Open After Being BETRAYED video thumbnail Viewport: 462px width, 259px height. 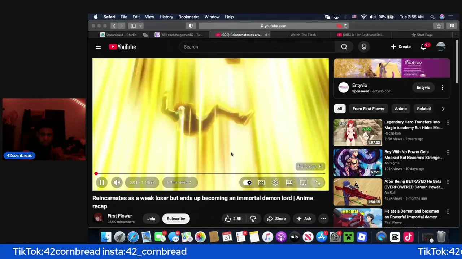[x=358, y=192]
